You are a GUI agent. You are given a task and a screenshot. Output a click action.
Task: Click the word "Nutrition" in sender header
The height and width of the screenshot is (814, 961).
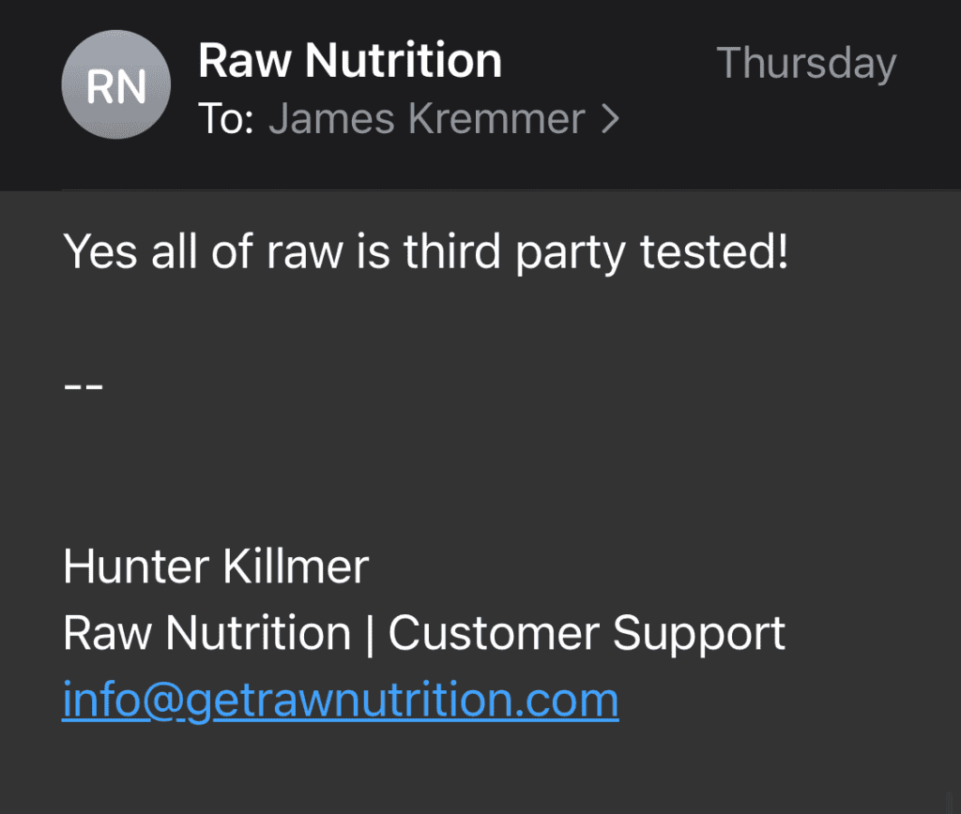(x=404, y=62)
